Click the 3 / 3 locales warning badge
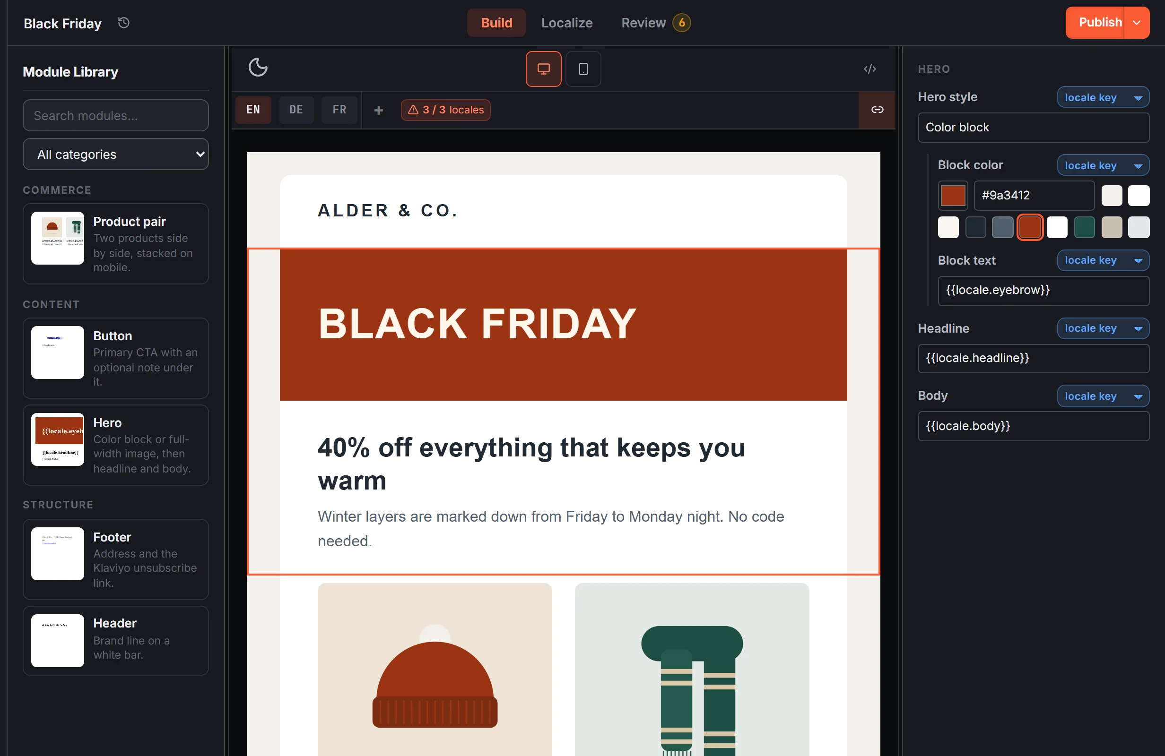The width and height of the screenshot is (1165, 756). pyautogui.click(x=445, y=110)
